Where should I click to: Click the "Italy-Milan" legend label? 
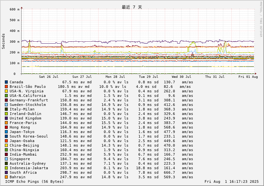click(x=22, y=109)
